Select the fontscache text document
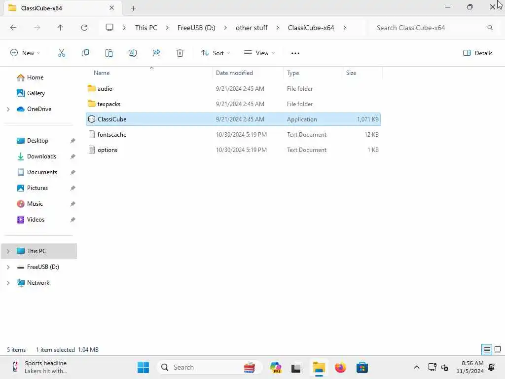 coord(233,135)
